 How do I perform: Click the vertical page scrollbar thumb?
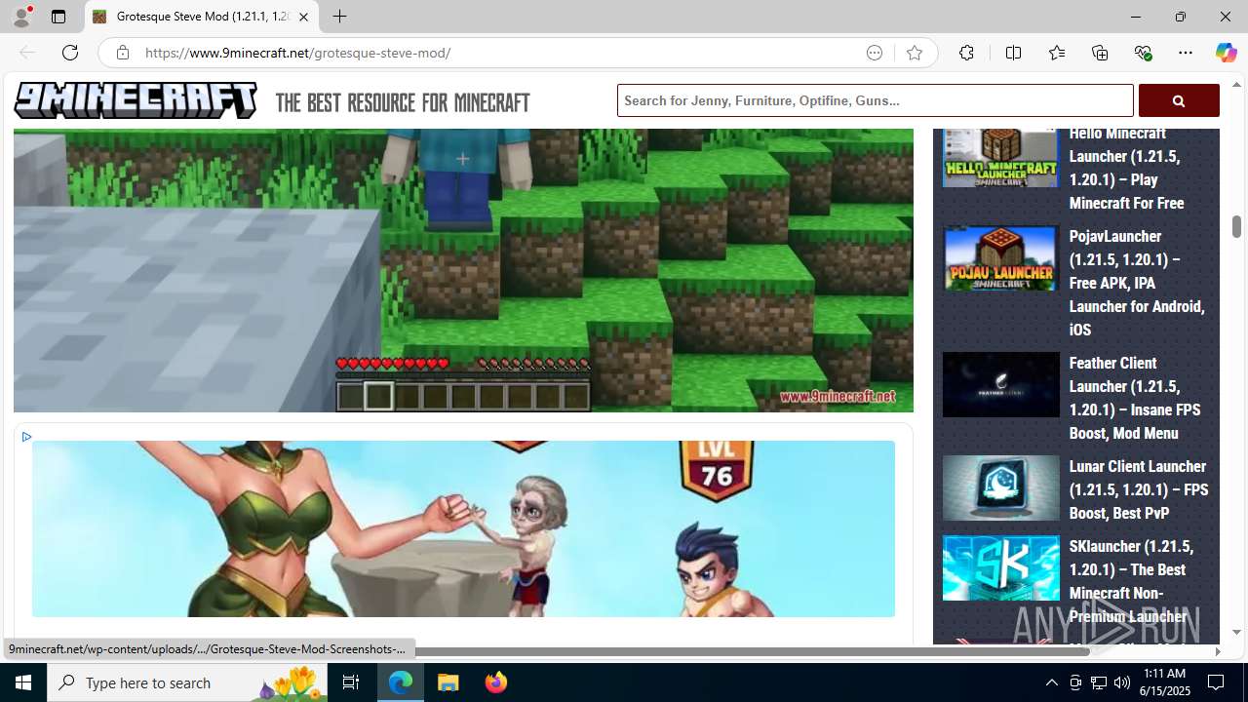click(1236, 225)
